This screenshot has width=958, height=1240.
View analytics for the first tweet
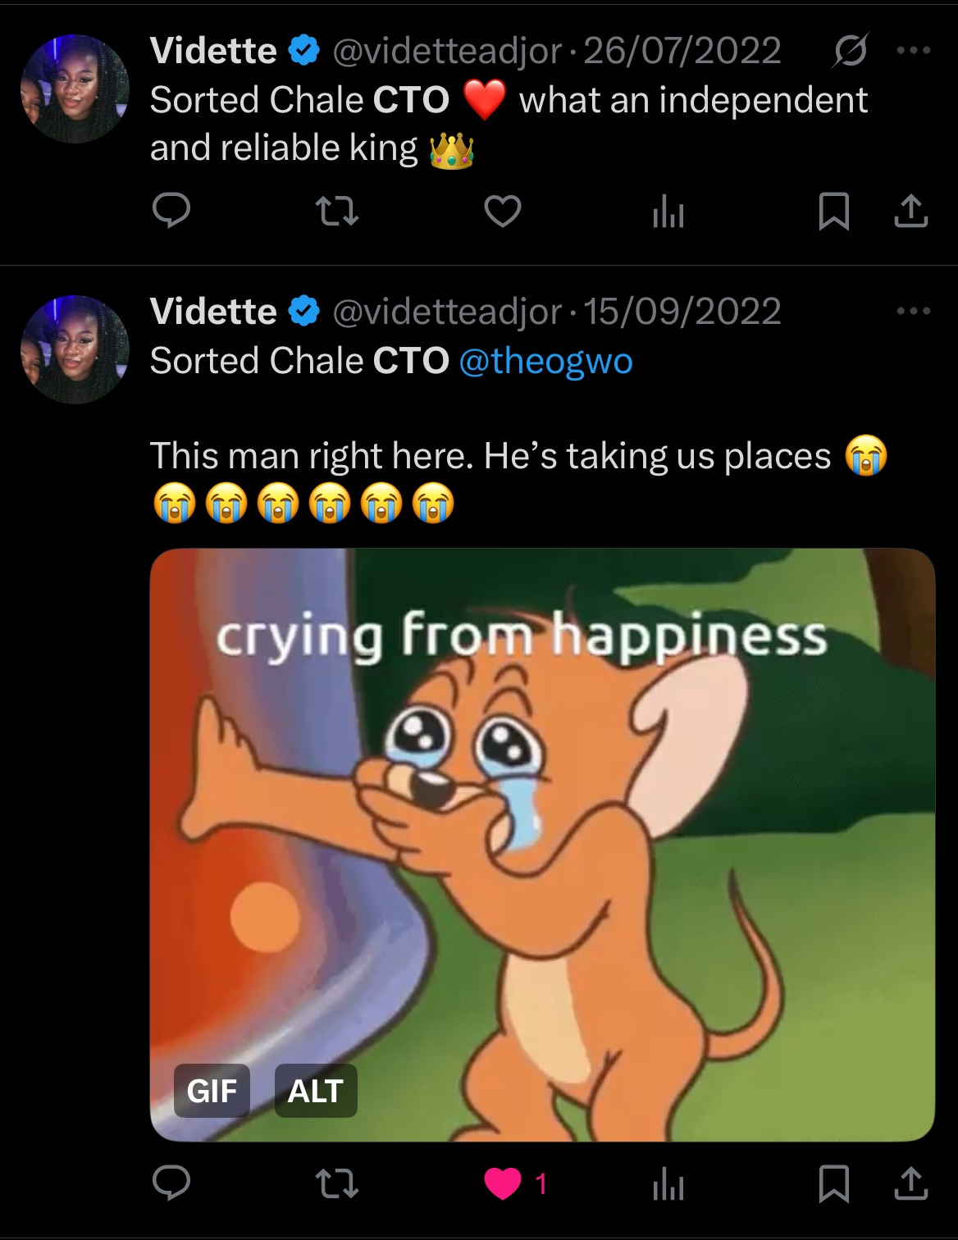668,213
